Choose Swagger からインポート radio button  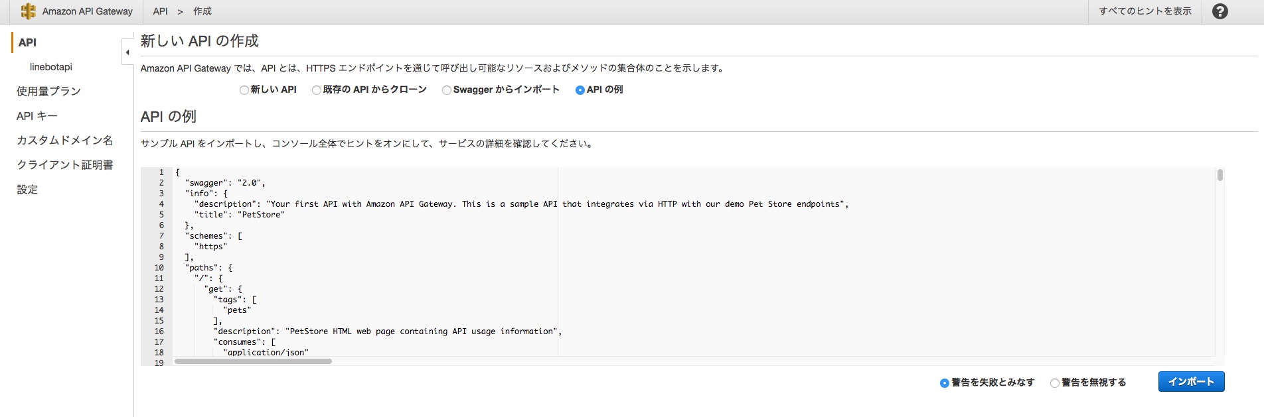coord(447,90)
